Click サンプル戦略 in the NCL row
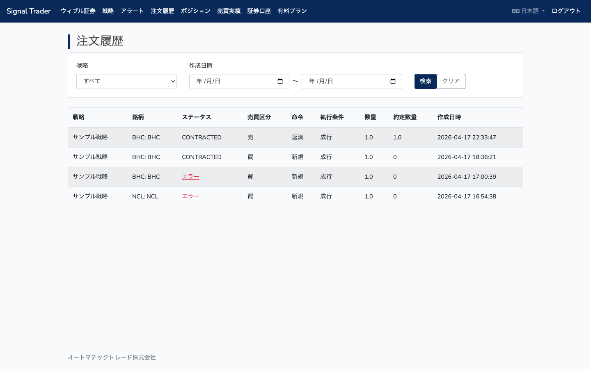Screen dimensions: 591x369 point(90,196)
